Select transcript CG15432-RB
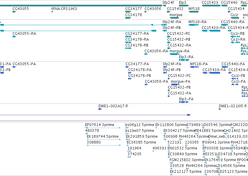 (x=179, y=39)
